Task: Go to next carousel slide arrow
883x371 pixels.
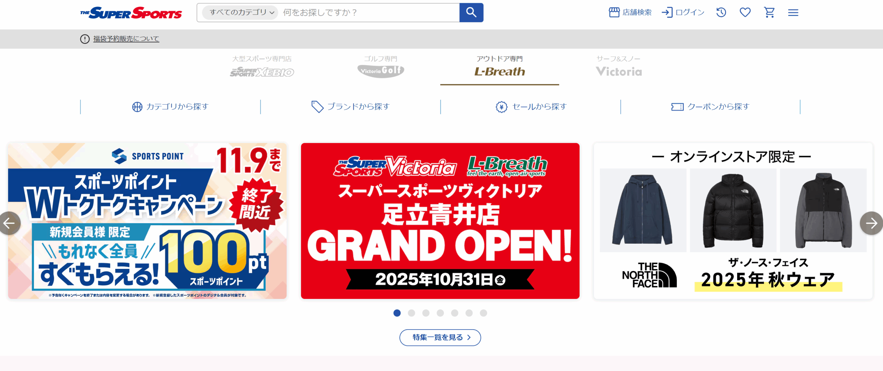Action: click(871, 223)
